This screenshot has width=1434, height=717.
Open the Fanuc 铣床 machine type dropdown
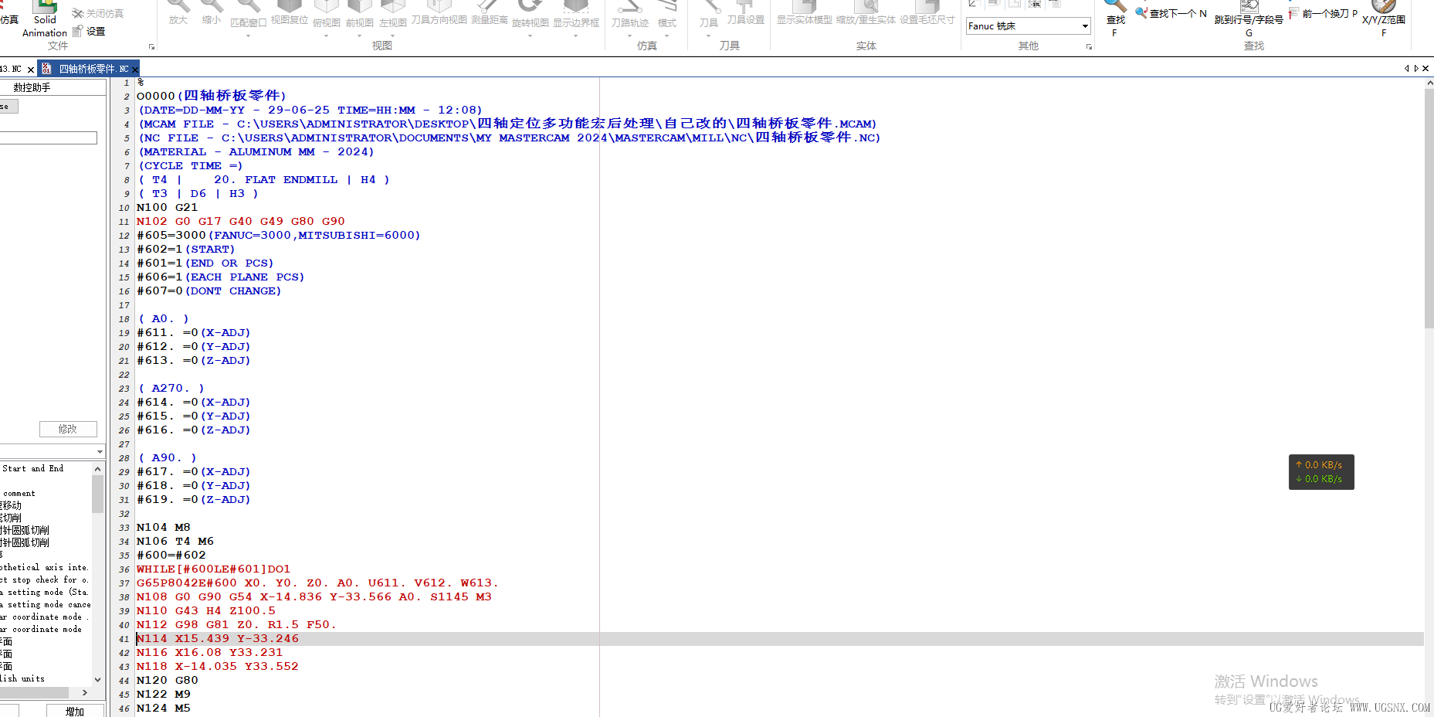1085,25
